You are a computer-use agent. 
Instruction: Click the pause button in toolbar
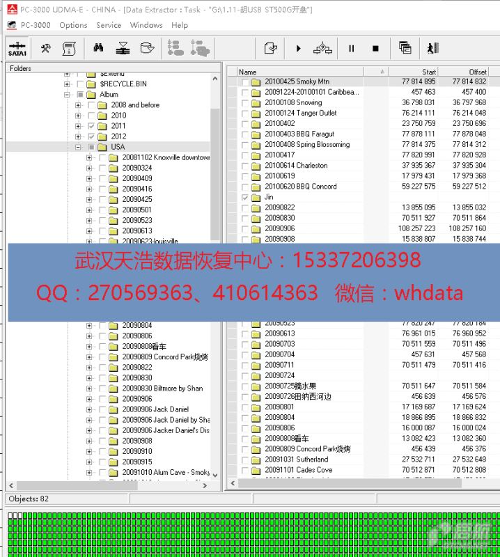(x=351, y=49)
